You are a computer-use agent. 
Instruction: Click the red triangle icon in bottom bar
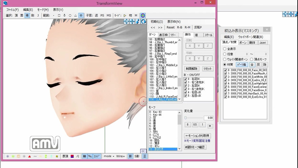coord(29,156)
